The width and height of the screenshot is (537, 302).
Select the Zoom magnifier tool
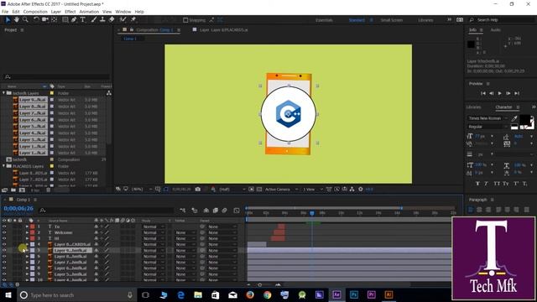tap(25, 20)
